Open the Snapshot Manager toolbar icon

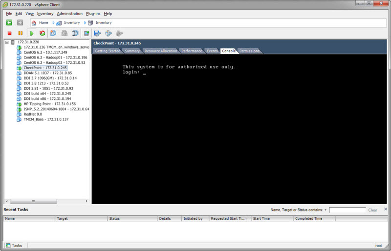click(75, 33)
